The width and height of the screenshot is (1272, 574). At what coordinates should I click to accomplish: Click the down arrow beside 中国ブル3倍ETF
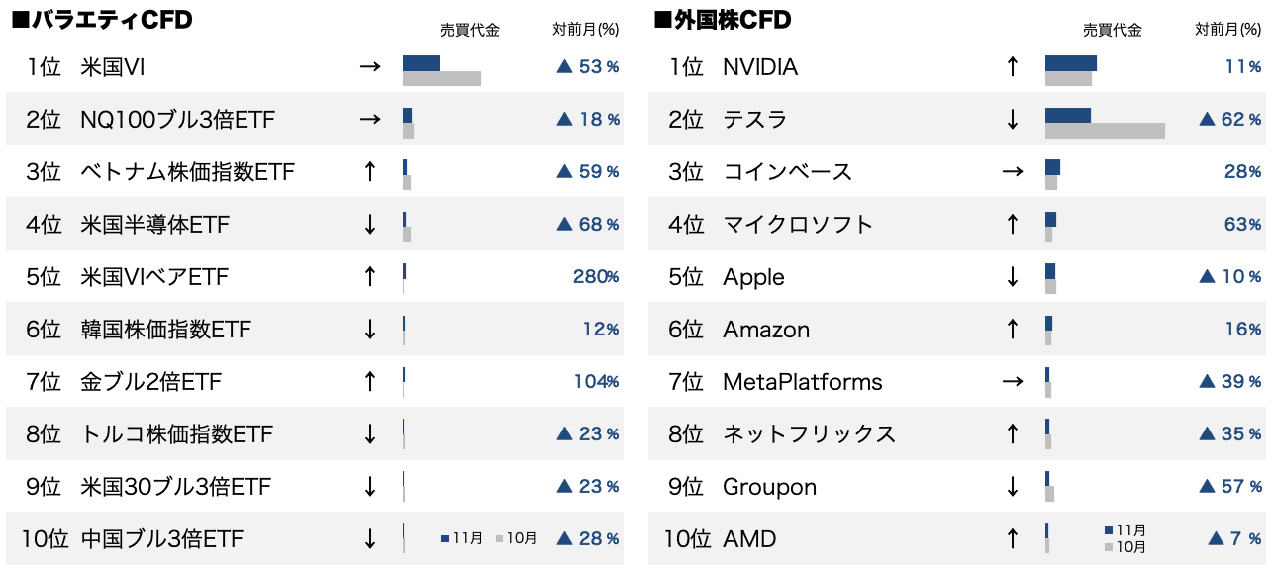370,539
